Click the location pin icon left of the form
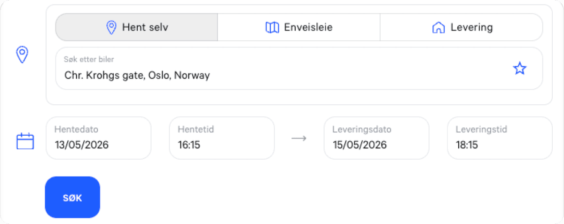The image size is (564, 224). click(x=23, y=55)
